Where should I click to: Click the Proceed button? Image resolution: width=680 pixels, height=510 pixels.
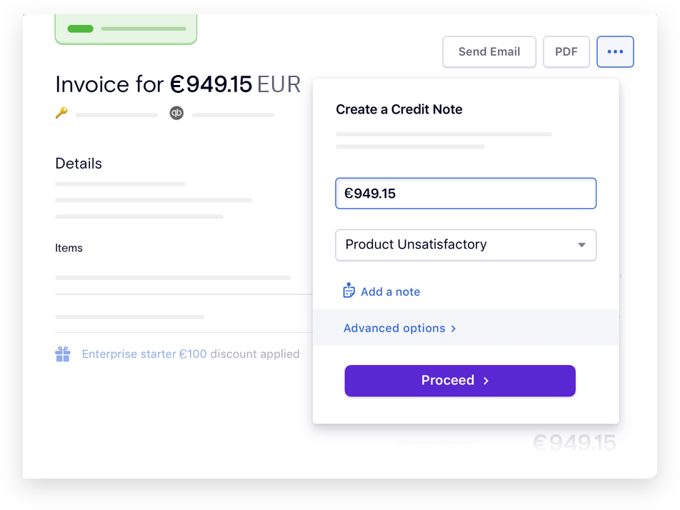point(459,381)
